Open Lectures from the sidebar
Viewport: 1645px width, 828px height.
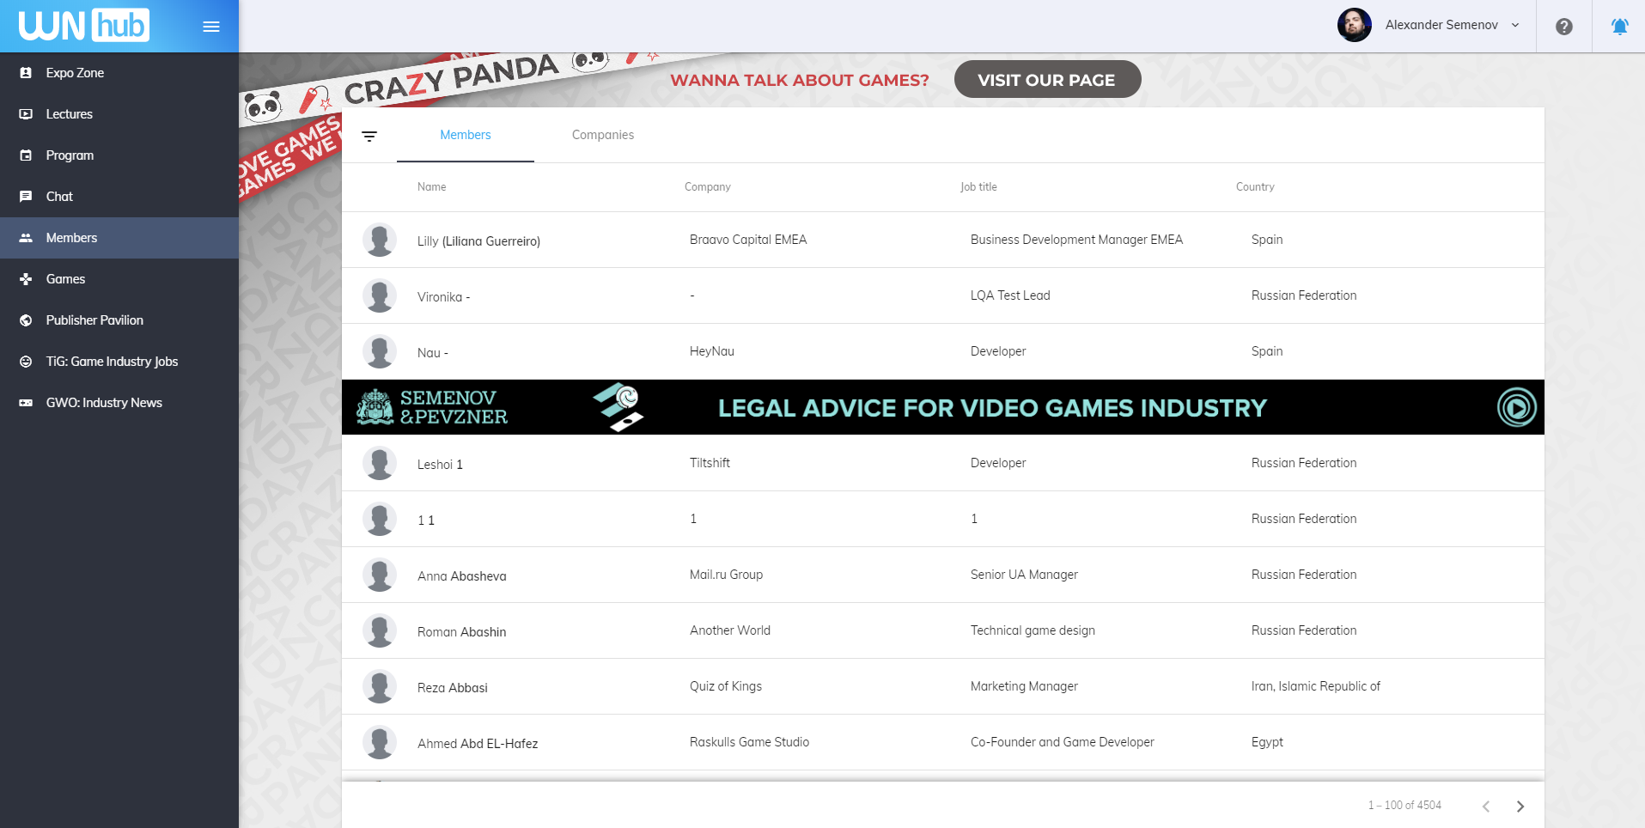(119, 114)
